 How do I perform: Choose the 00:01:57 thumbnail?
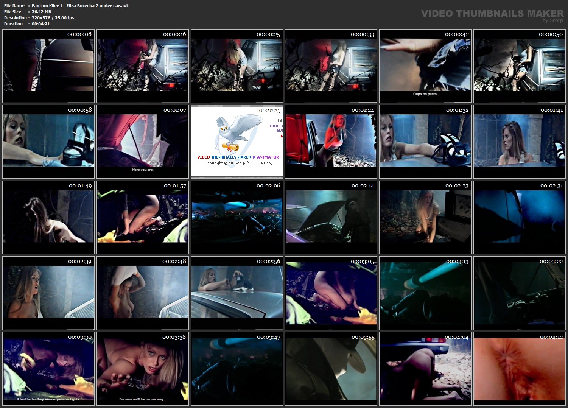(143, 217)
